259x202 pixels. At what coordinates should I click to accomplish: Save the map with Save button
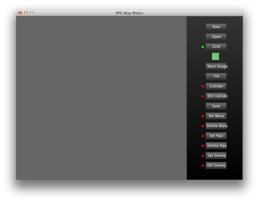click(216, 106)
